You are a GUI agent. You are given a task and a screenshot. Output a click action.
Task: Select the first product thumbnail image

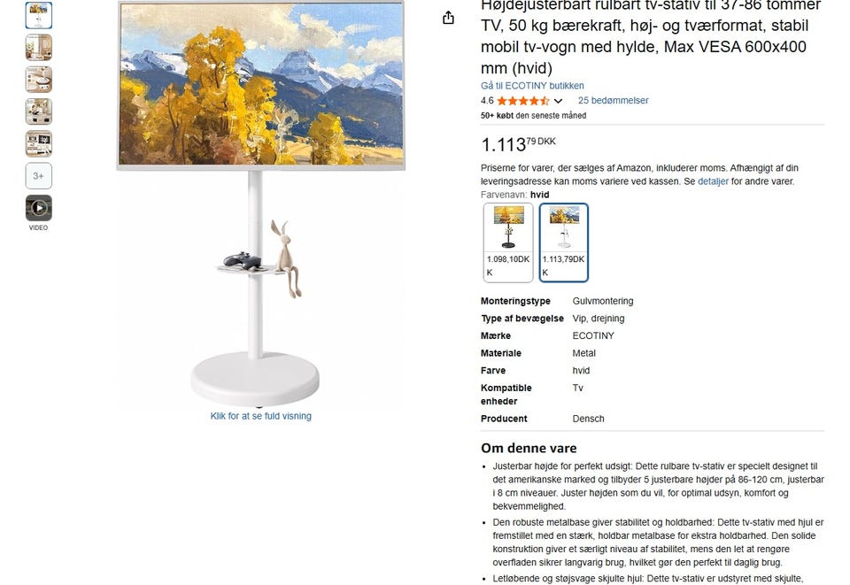(x=38, y=15)
